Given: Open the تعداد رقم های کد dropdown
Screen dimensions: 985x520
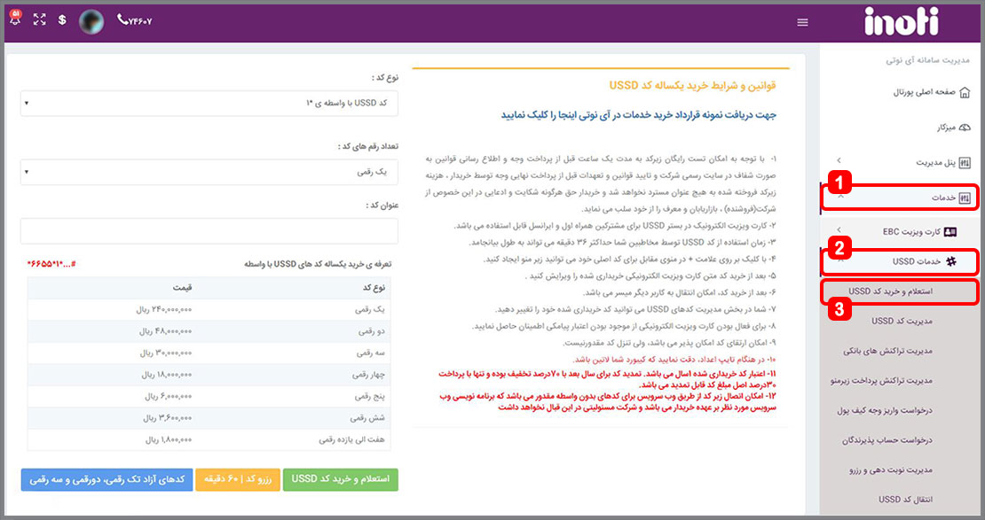Looking at the screenshot, I should pyautogui.click(x=209, y=172).
